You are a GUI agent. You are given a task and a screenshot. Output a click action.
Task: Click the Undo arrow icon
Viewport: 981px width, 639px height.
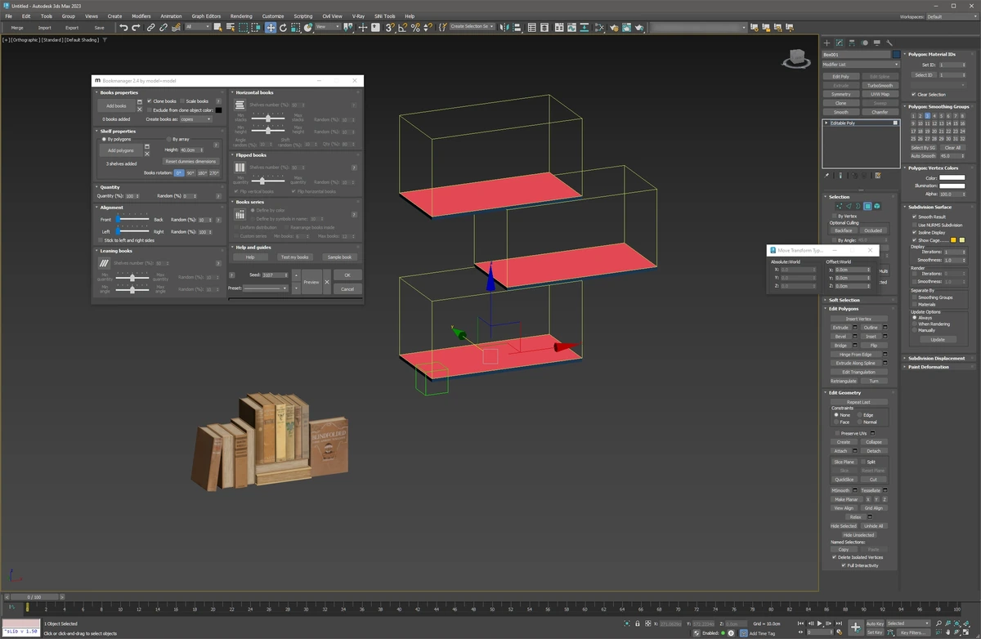click(x=123, y=27)
